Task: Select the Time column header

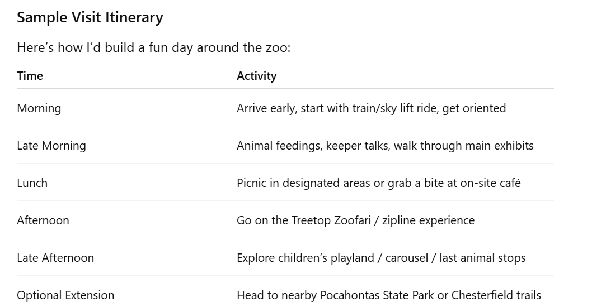Action: click(30, 75)
